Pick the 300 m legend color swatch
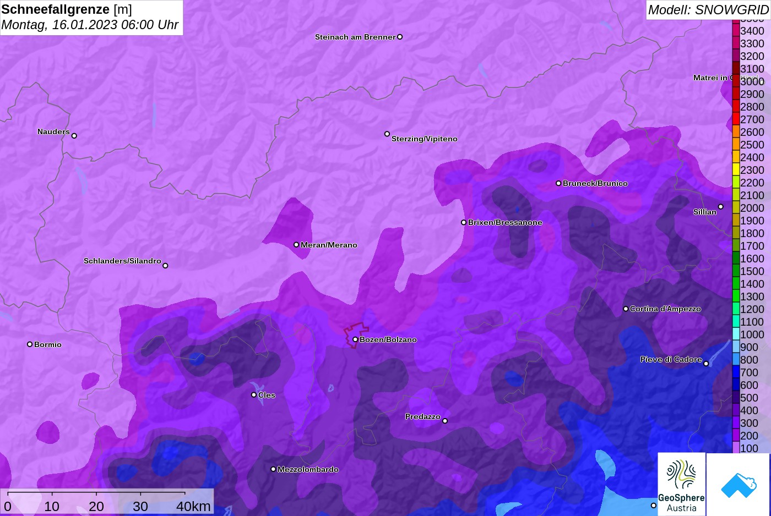This screenshot has width=771, height=516. tap(736, 423)
